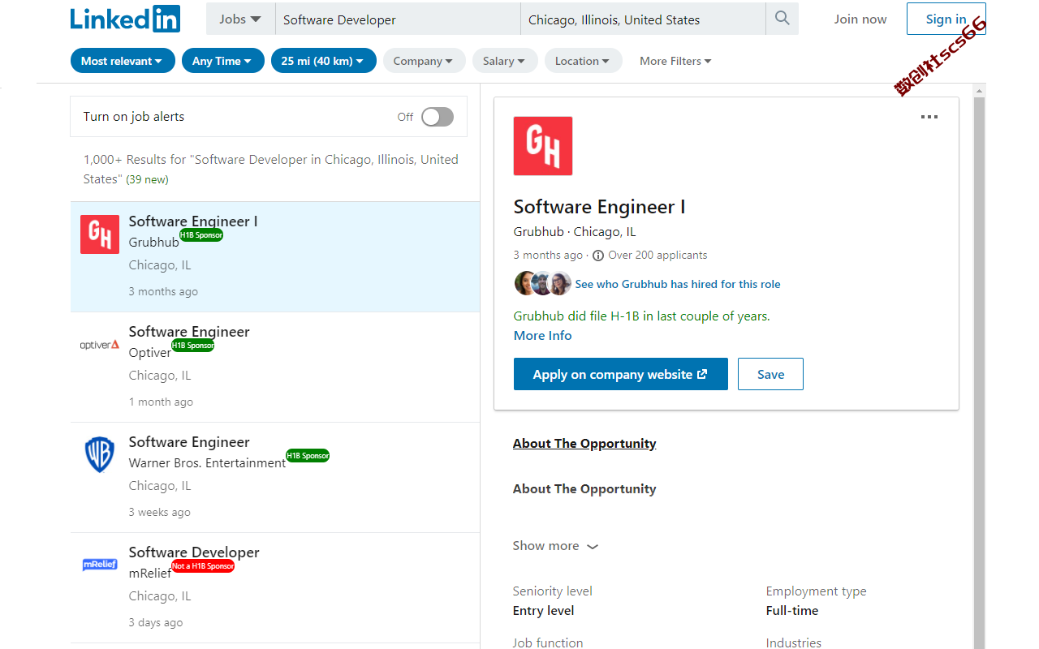Click the mRelief Not a H1B Sponsor badge
1039x649 pixels.
tap(203, 566)
